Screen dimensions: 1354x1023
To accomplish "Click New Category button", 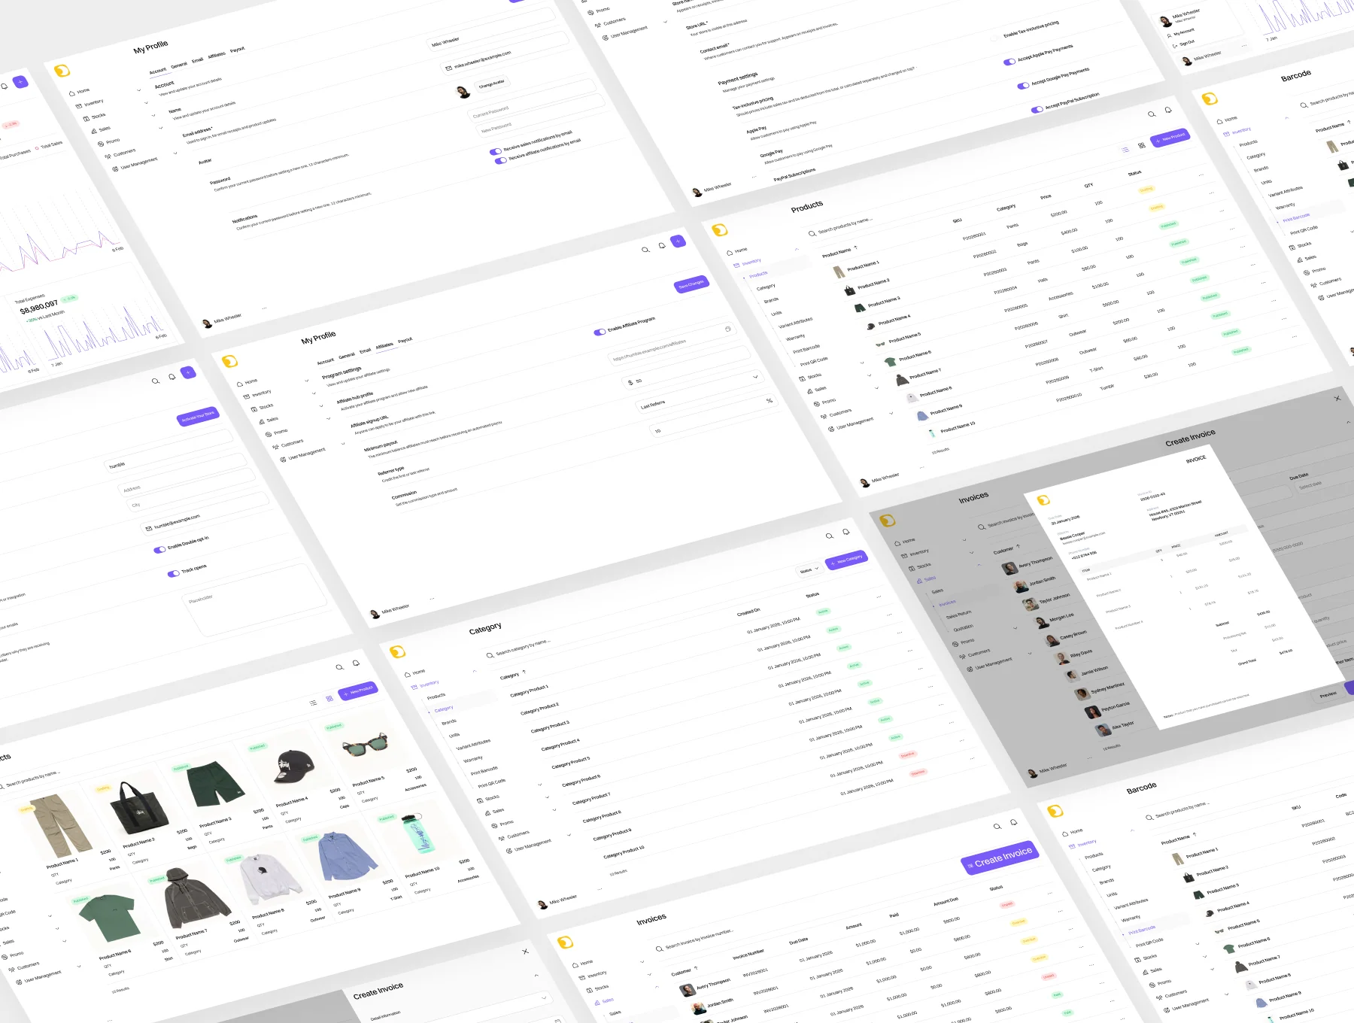I will tap(847, 560).
